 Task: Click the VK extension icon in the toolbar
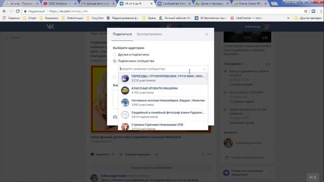point(313,11)
